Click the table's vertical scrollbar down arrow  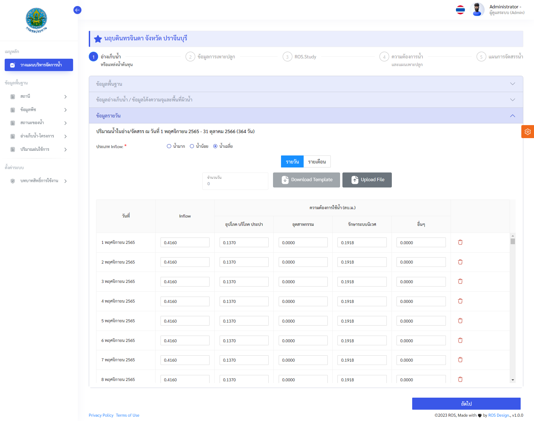point(512,380)
